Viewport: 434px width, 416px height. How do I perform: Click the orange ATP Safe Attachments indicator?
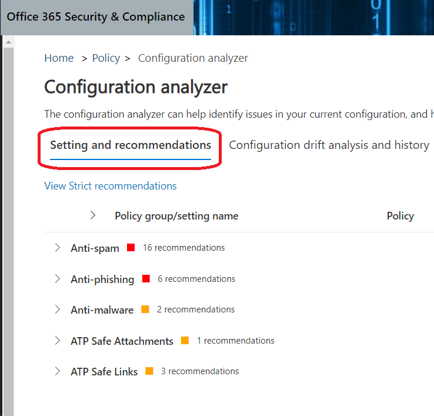point(185,341)
